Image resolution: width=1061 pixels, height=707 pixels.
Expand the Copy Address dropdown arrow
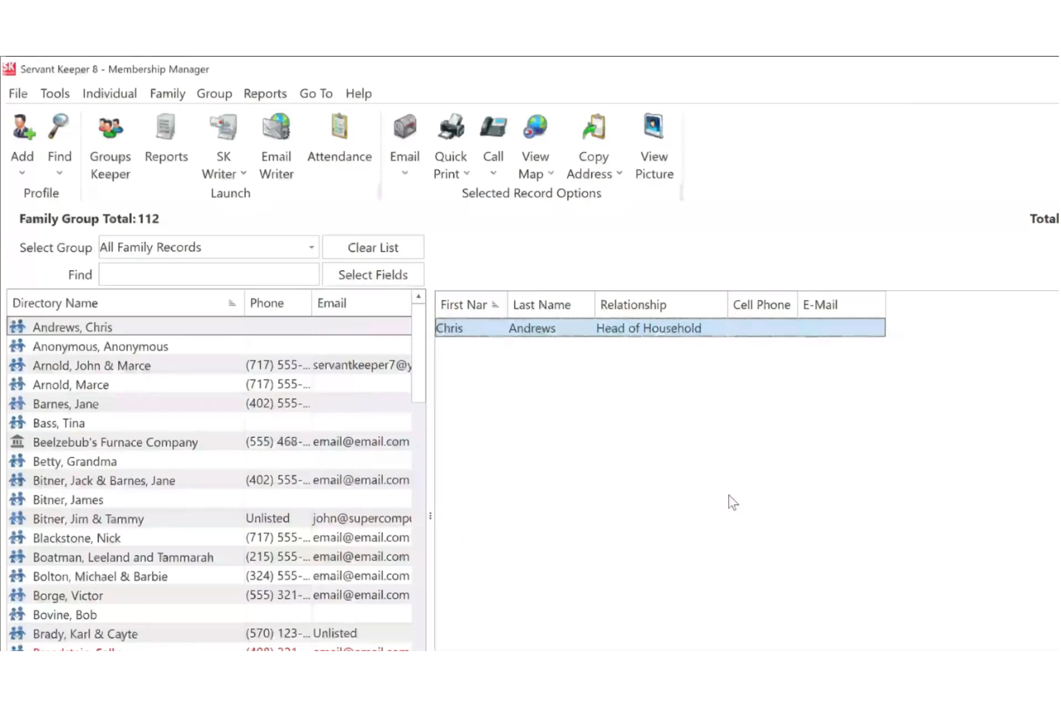pos(619,173)
